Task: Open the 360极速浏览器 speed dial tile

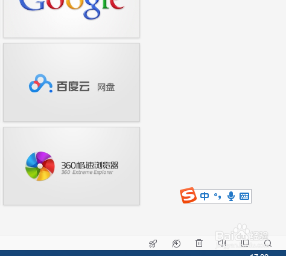Action: pos(71,166)
